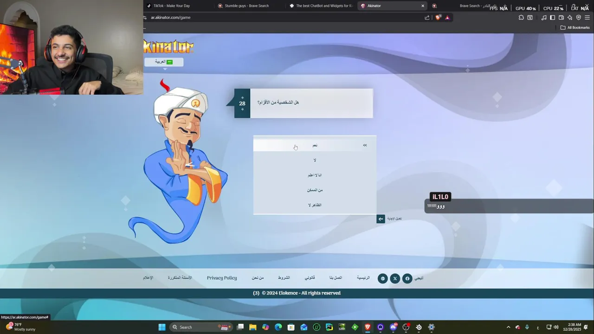Choose the الظاهر لا (Probably not) answer

click(315, 205)
